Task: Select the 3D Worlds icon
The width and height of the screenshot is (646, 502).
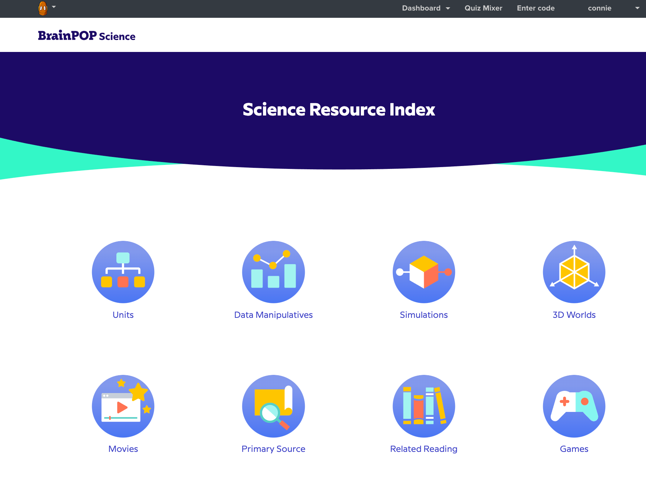Action: click(x=574, y=272)
